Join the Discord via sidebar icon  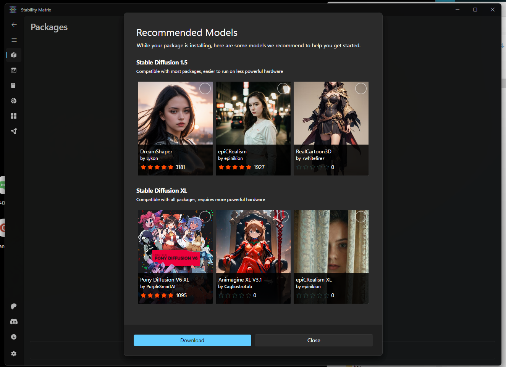coord(14,322)
